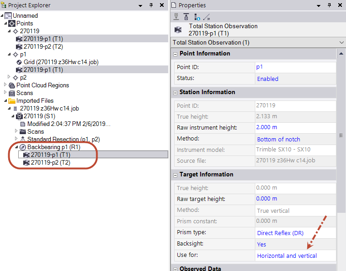Click the Project Explorer title icon
This screenshot has height=271, width=346.
4,5
